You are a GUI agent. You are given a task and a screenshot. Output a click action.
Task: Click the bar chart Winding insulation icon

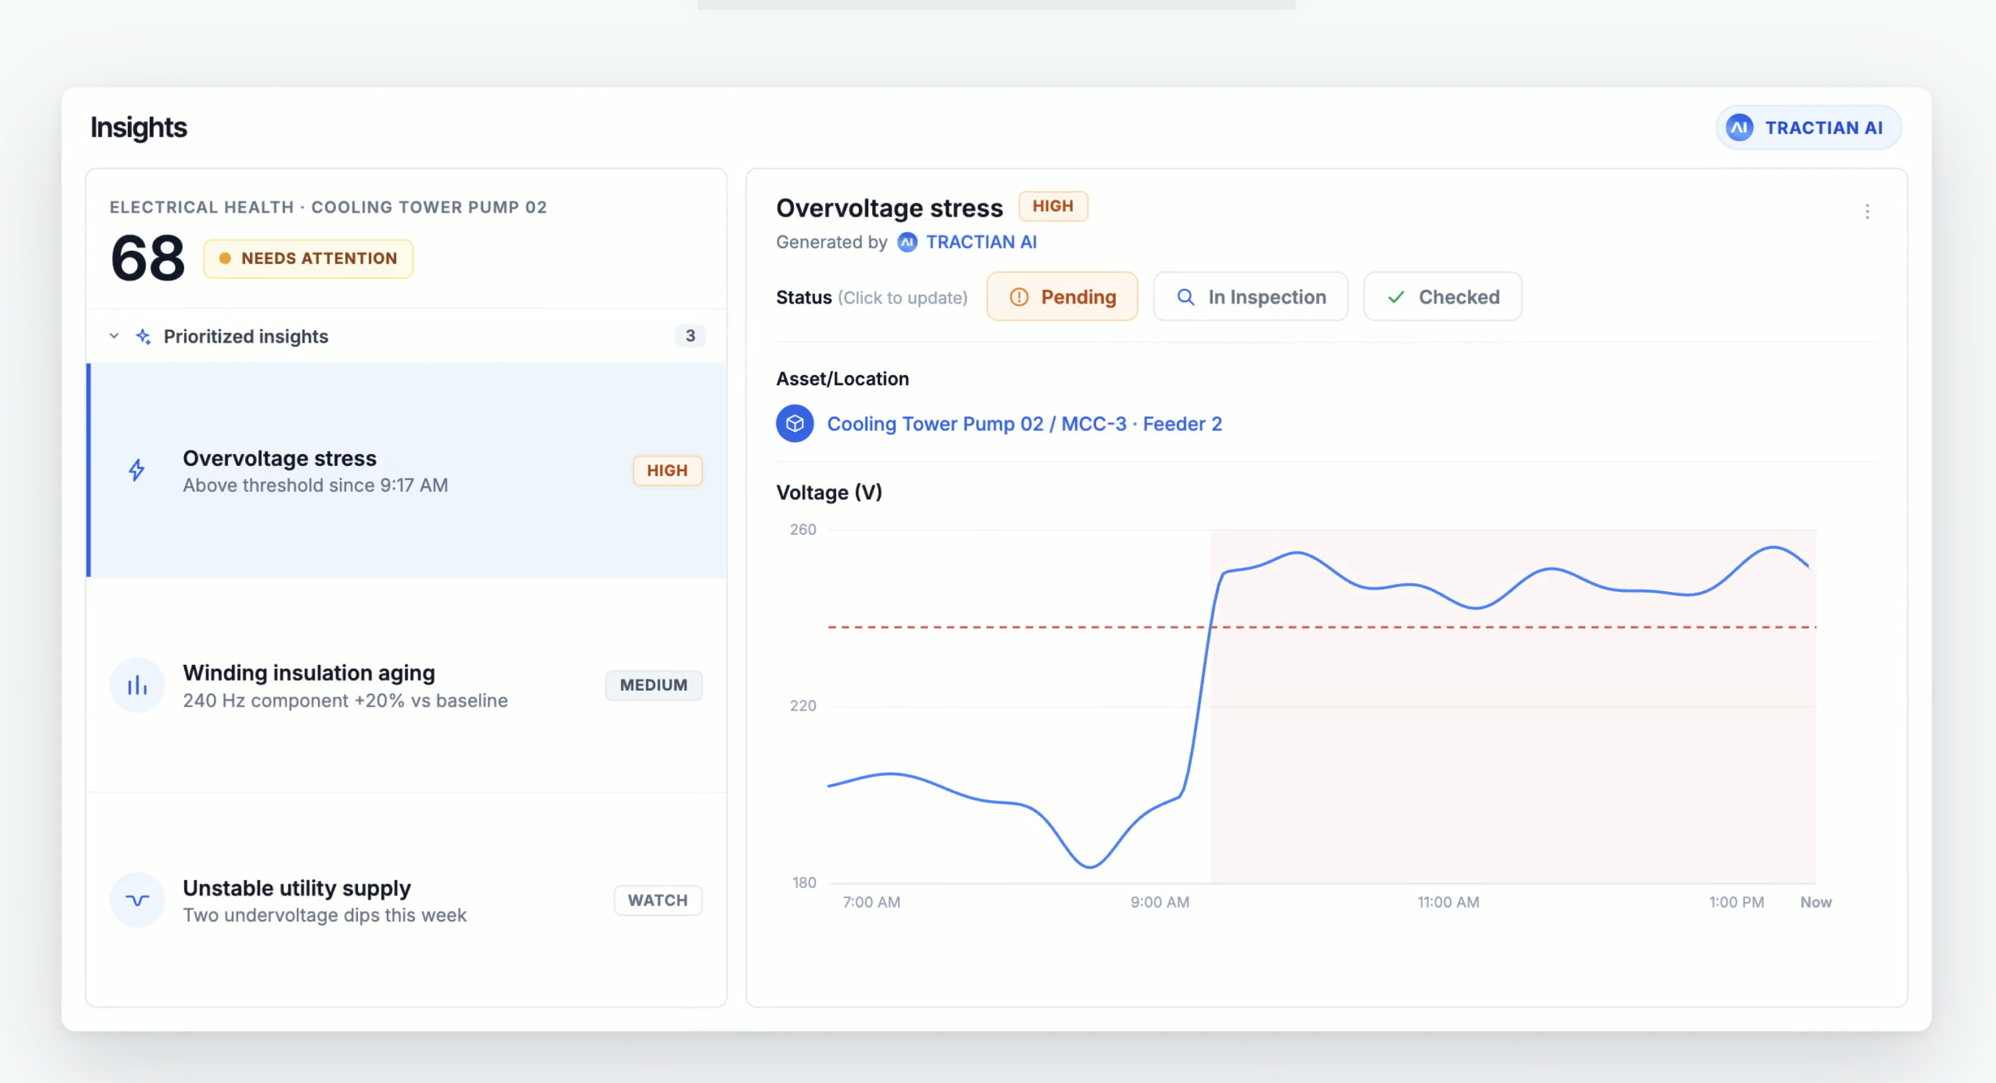[x=137, y=685]
